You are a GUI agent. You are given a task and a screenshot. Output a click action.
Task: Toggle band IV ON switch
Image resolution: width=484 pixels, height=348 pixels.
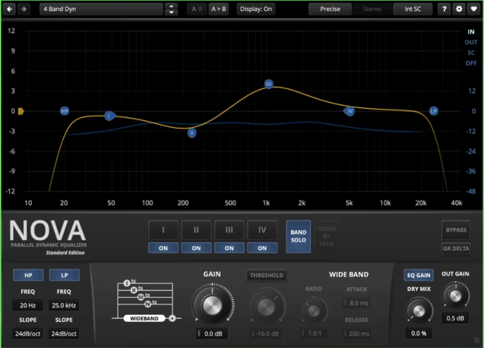[262, 248]
